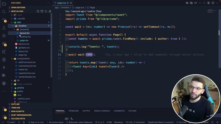
Task: Collapse the app folder
Action: click(x=19, y=22)
